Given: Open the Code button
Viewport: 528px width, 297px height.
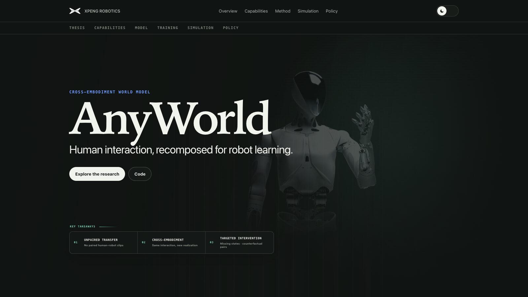Looking at the screenshot, I should pos(140,174).
